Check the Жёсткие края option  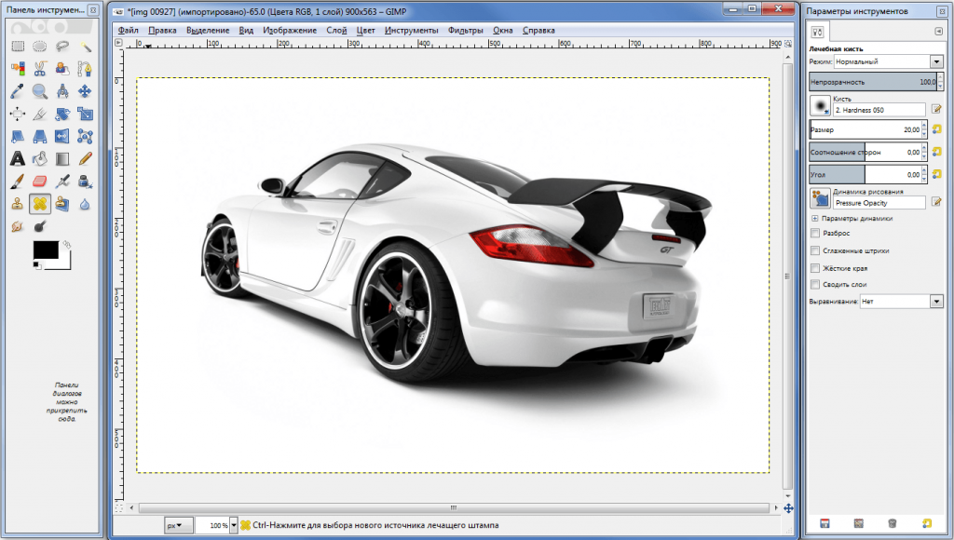[x=815, y=268]
